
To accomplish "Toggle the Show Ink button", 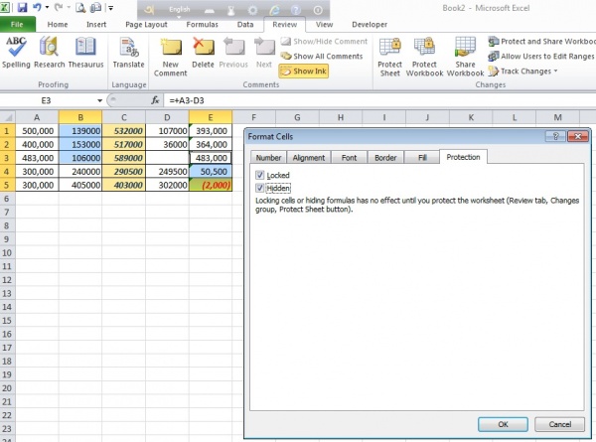I will click(x=304, y=72).
